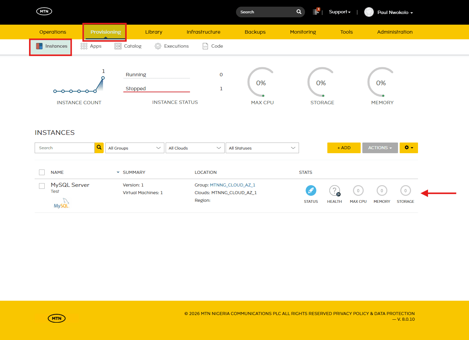Click the Max CPU stat circle in the MySQL Server row

coord(358,190)
